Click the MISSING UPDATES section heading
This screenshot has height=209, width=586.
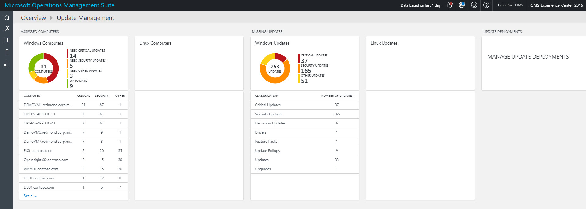tap(267, 32)
